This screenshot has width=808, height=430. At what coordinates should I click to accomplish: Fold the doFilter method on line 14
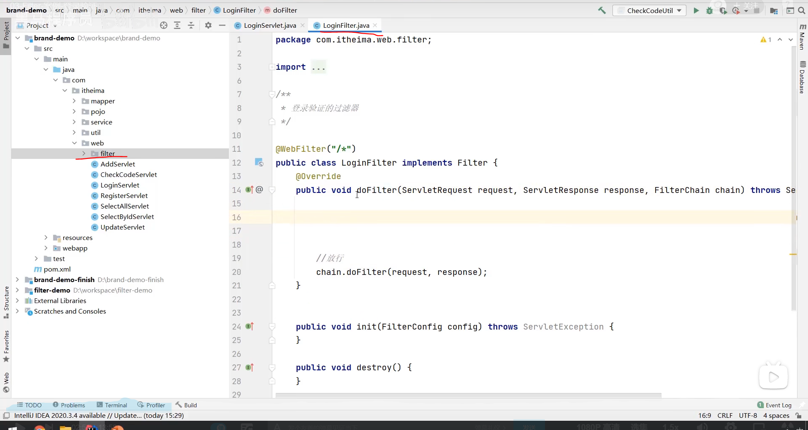click(x=272, y=190)
